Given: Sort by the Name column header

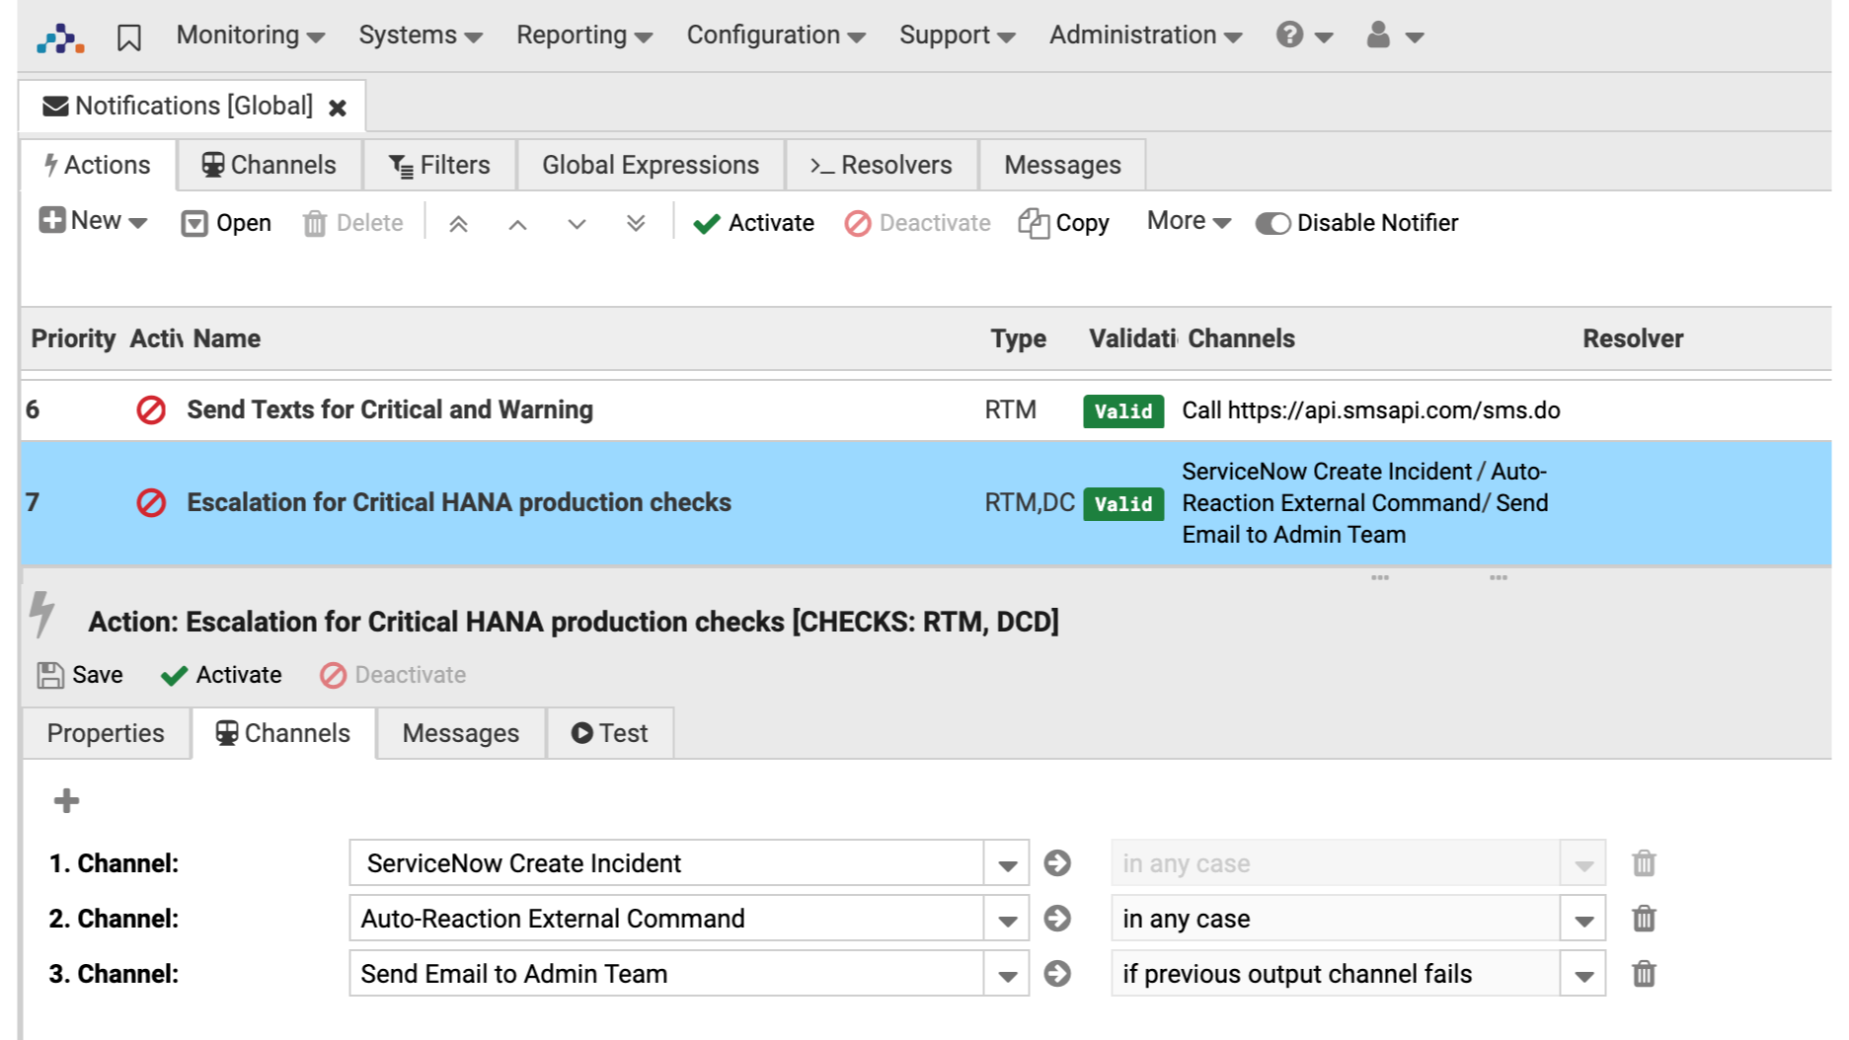Looking at the screenshot, I should click(x=227, y=338).
